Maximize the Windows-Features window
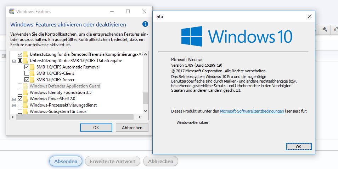The width and height of the screenshot is (338, 169). (x=128, y=11)
